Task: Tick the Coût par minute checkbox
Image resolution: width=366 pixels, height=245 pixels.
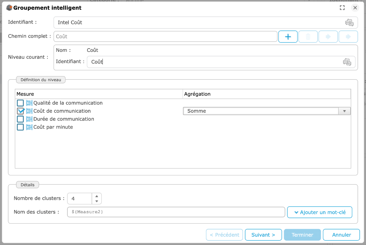Action: (x=20, y=127)
